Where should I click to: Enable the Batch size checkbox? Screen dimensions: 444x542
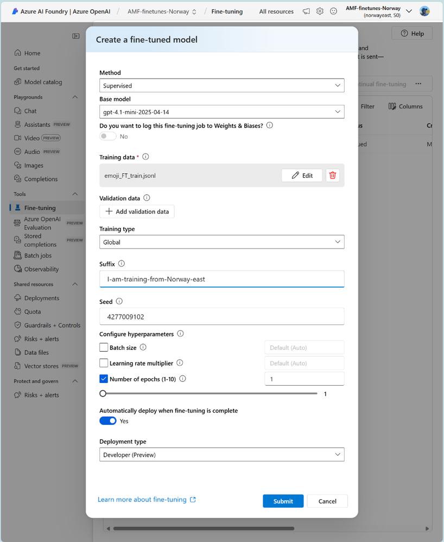click(x=104, y=347)
